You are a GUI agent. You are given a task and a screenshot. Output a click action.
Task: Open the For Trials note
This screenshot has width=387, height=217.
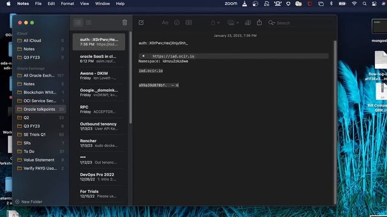click(99, 194)
